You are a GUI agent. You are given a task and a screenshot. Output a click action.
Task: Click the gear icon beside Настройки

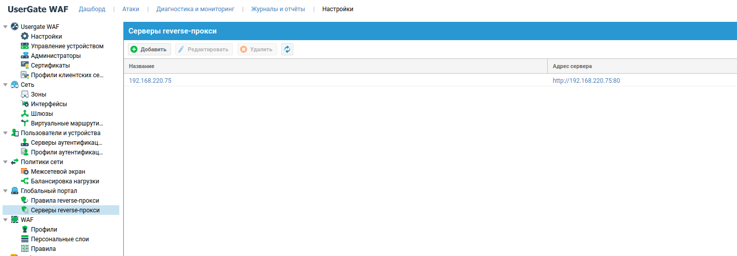tap(24, 37)
